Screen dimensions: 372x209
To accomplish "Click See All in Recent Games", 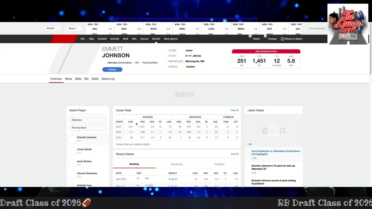I will tap(235, 154).
